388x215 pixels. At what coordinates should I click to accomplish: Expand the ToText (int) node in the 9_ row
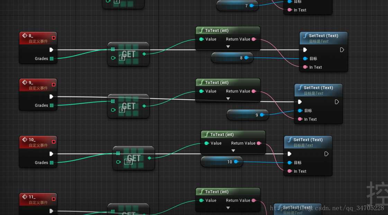pyautogui.click(x=228, y=99)
